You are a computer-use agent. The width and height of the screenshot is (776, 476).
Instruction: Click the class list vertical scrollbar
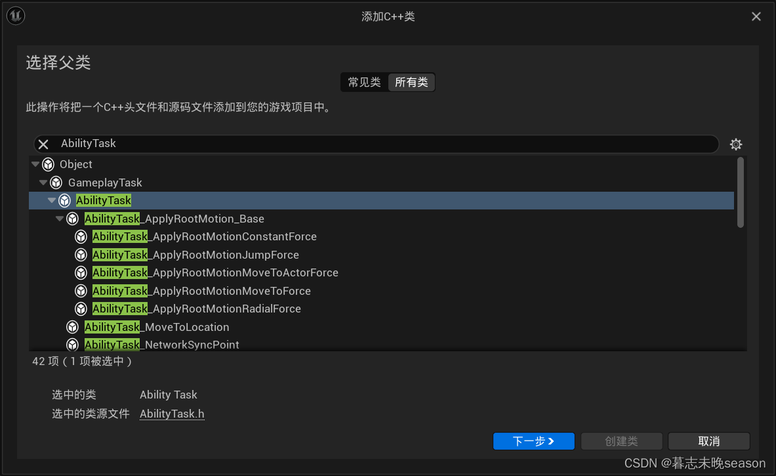click(x=741, y=192)
